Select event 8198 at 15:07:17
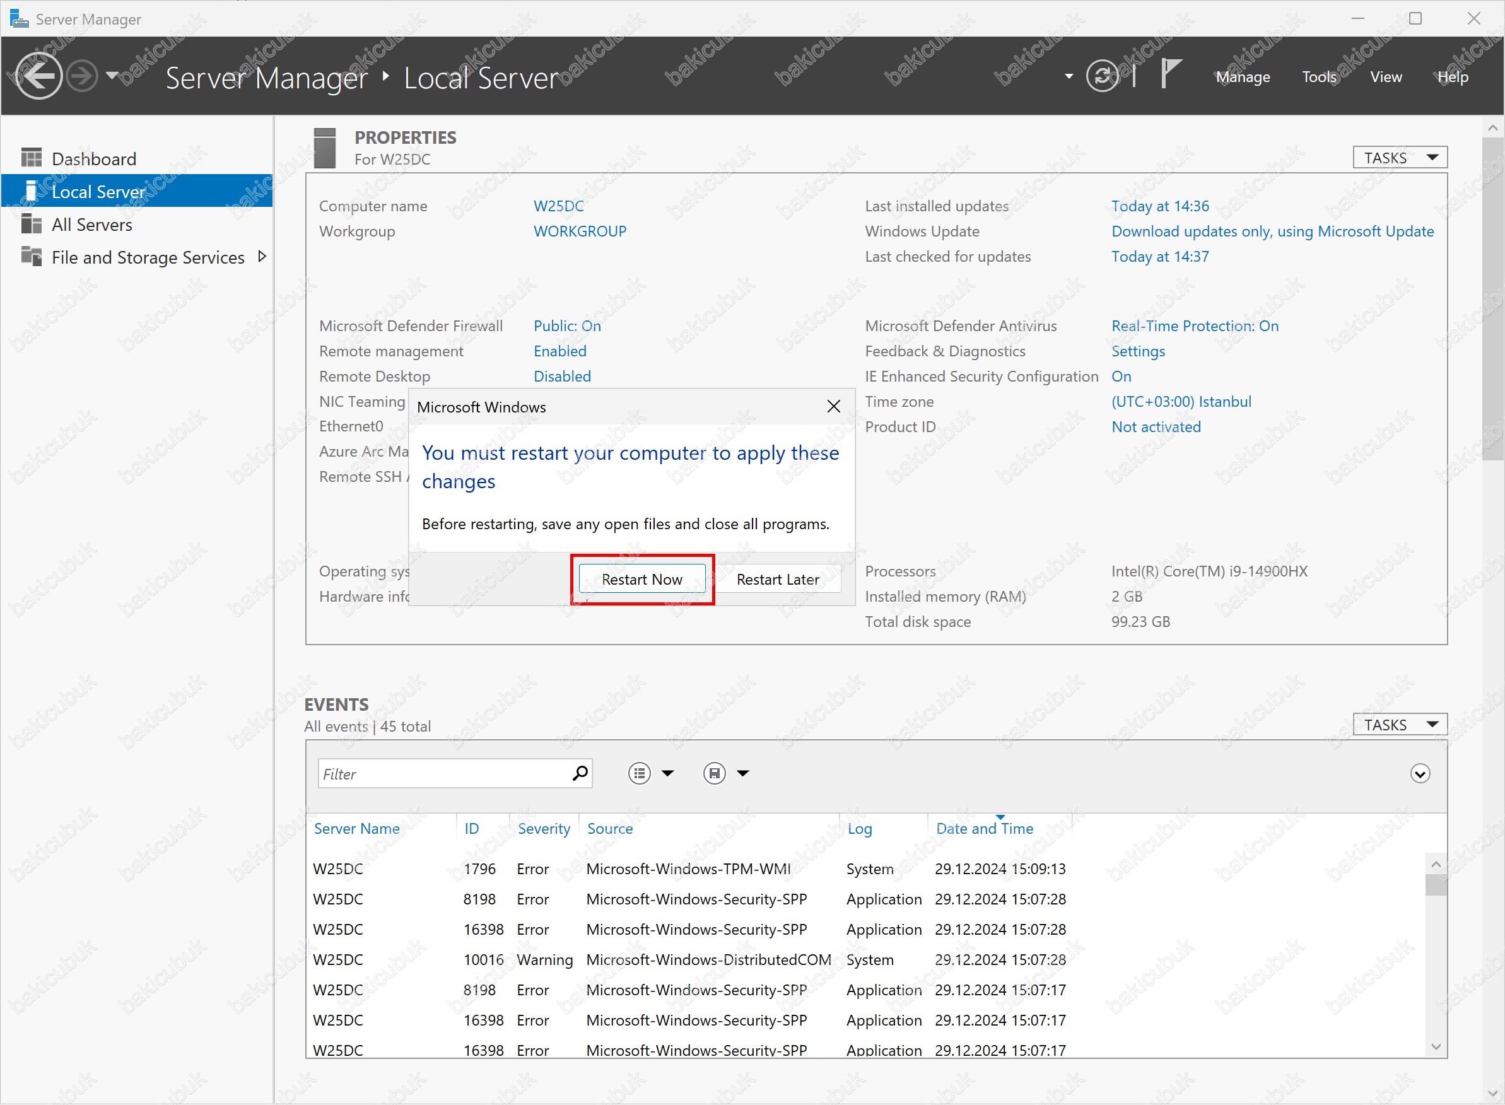The image size is (1505, 1105). pyautogui.click(x=866, y=990)
